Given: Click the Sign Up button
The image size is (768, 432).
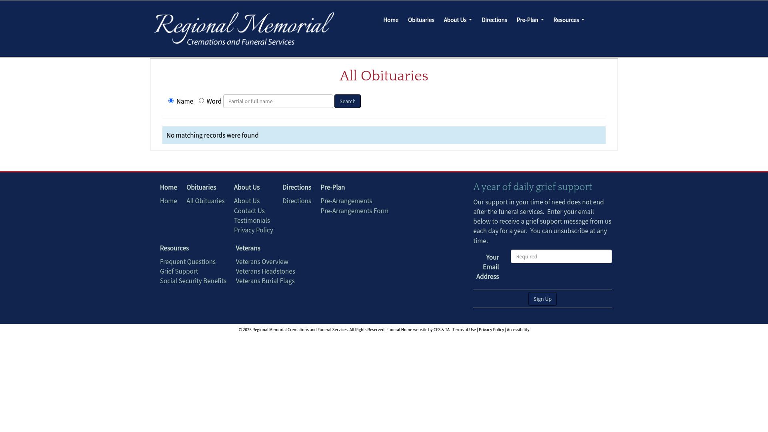Looking at the screenshot, I should [542, 299].
